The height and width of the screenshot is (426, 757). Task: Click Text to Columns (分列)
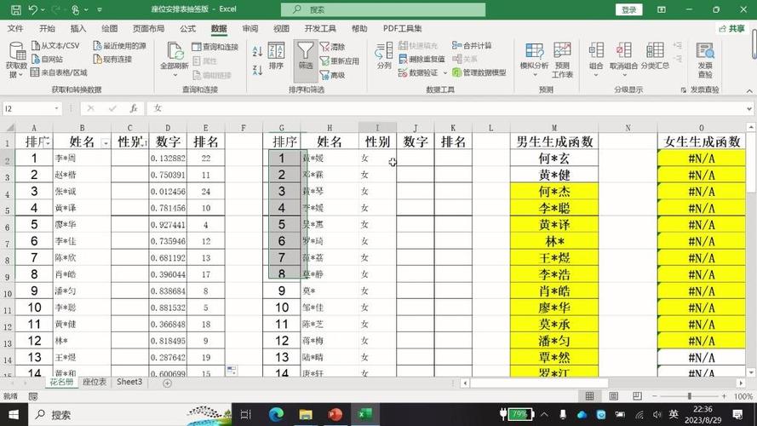(384, 56)
